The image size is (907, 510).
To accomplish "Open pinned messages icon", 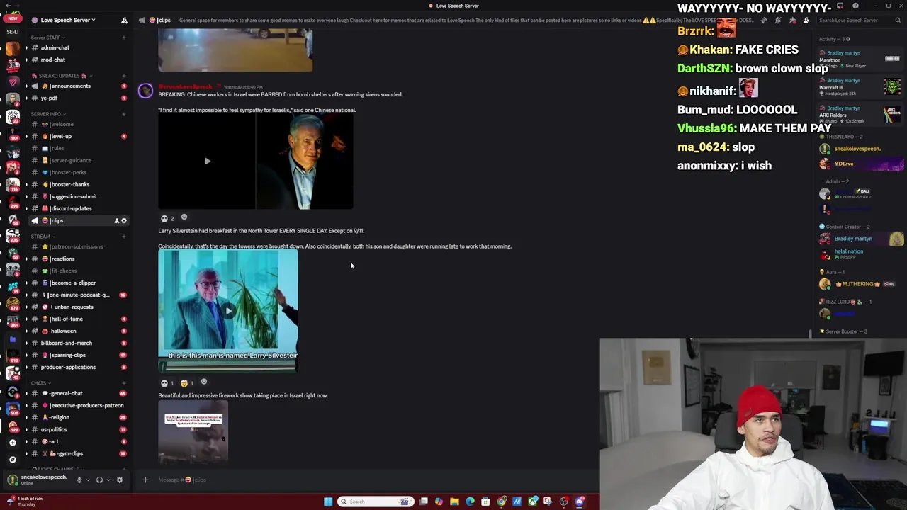I will tap(792, 20).
